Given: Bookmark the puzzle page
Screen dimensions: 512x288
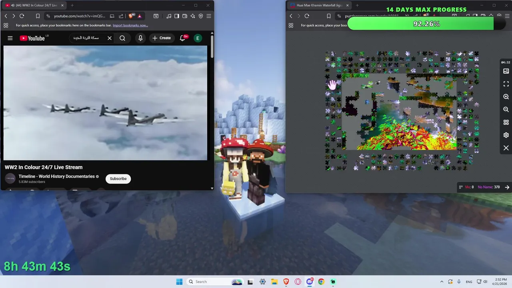Looking at the screenshot, I should (328, 16).
